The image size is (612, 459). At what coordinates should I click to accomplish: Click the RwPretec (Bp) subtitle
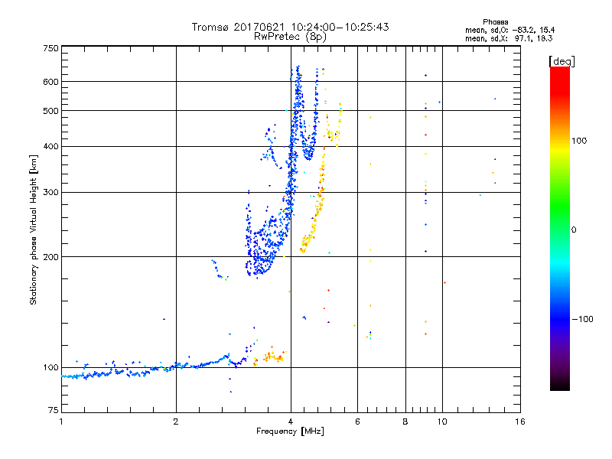click(x=290, y=36)
